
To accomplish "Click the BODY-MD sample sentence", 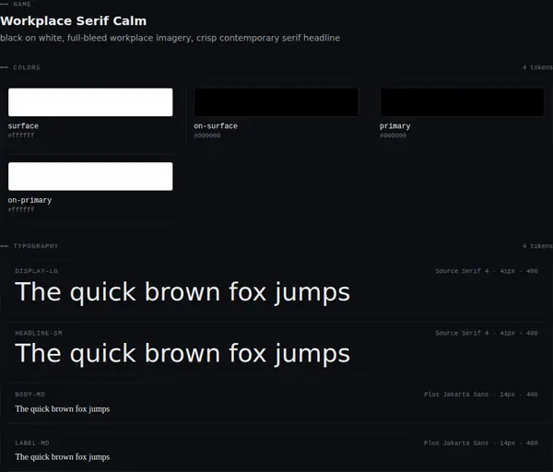I will click(63, 409).
